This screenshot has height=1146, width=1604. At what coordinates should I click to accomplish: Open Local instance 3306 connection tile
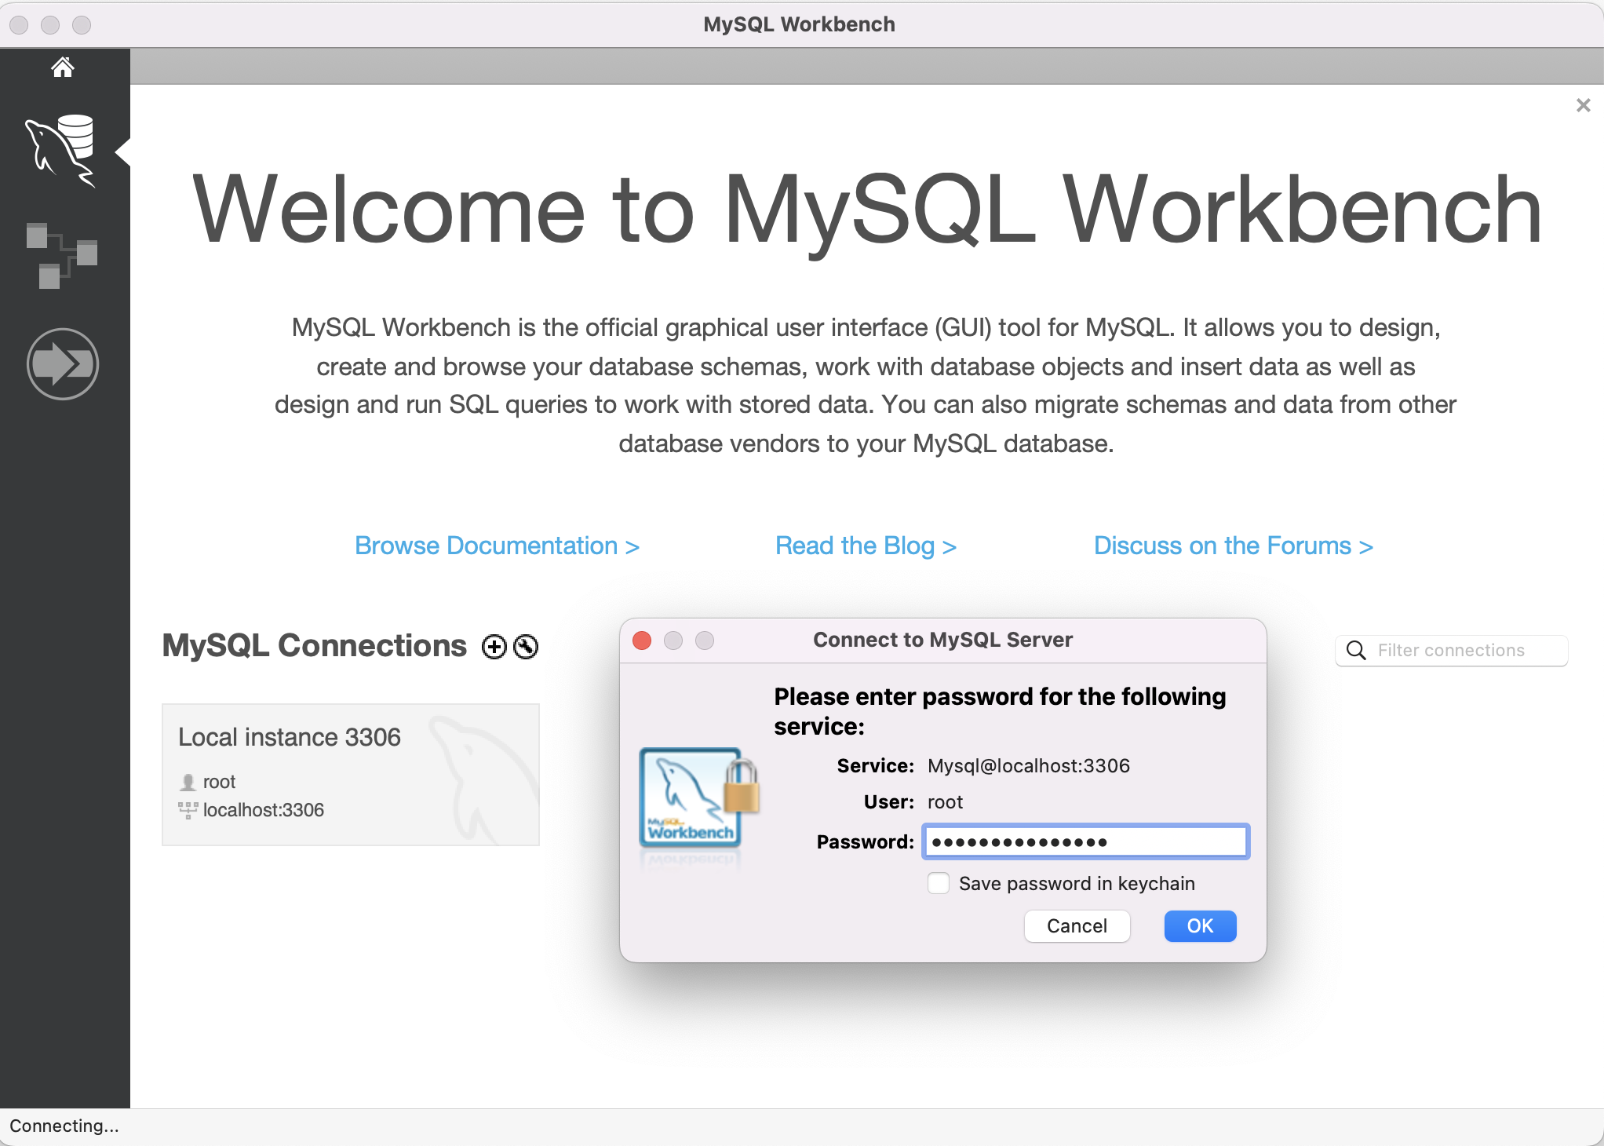click(351, 775)
